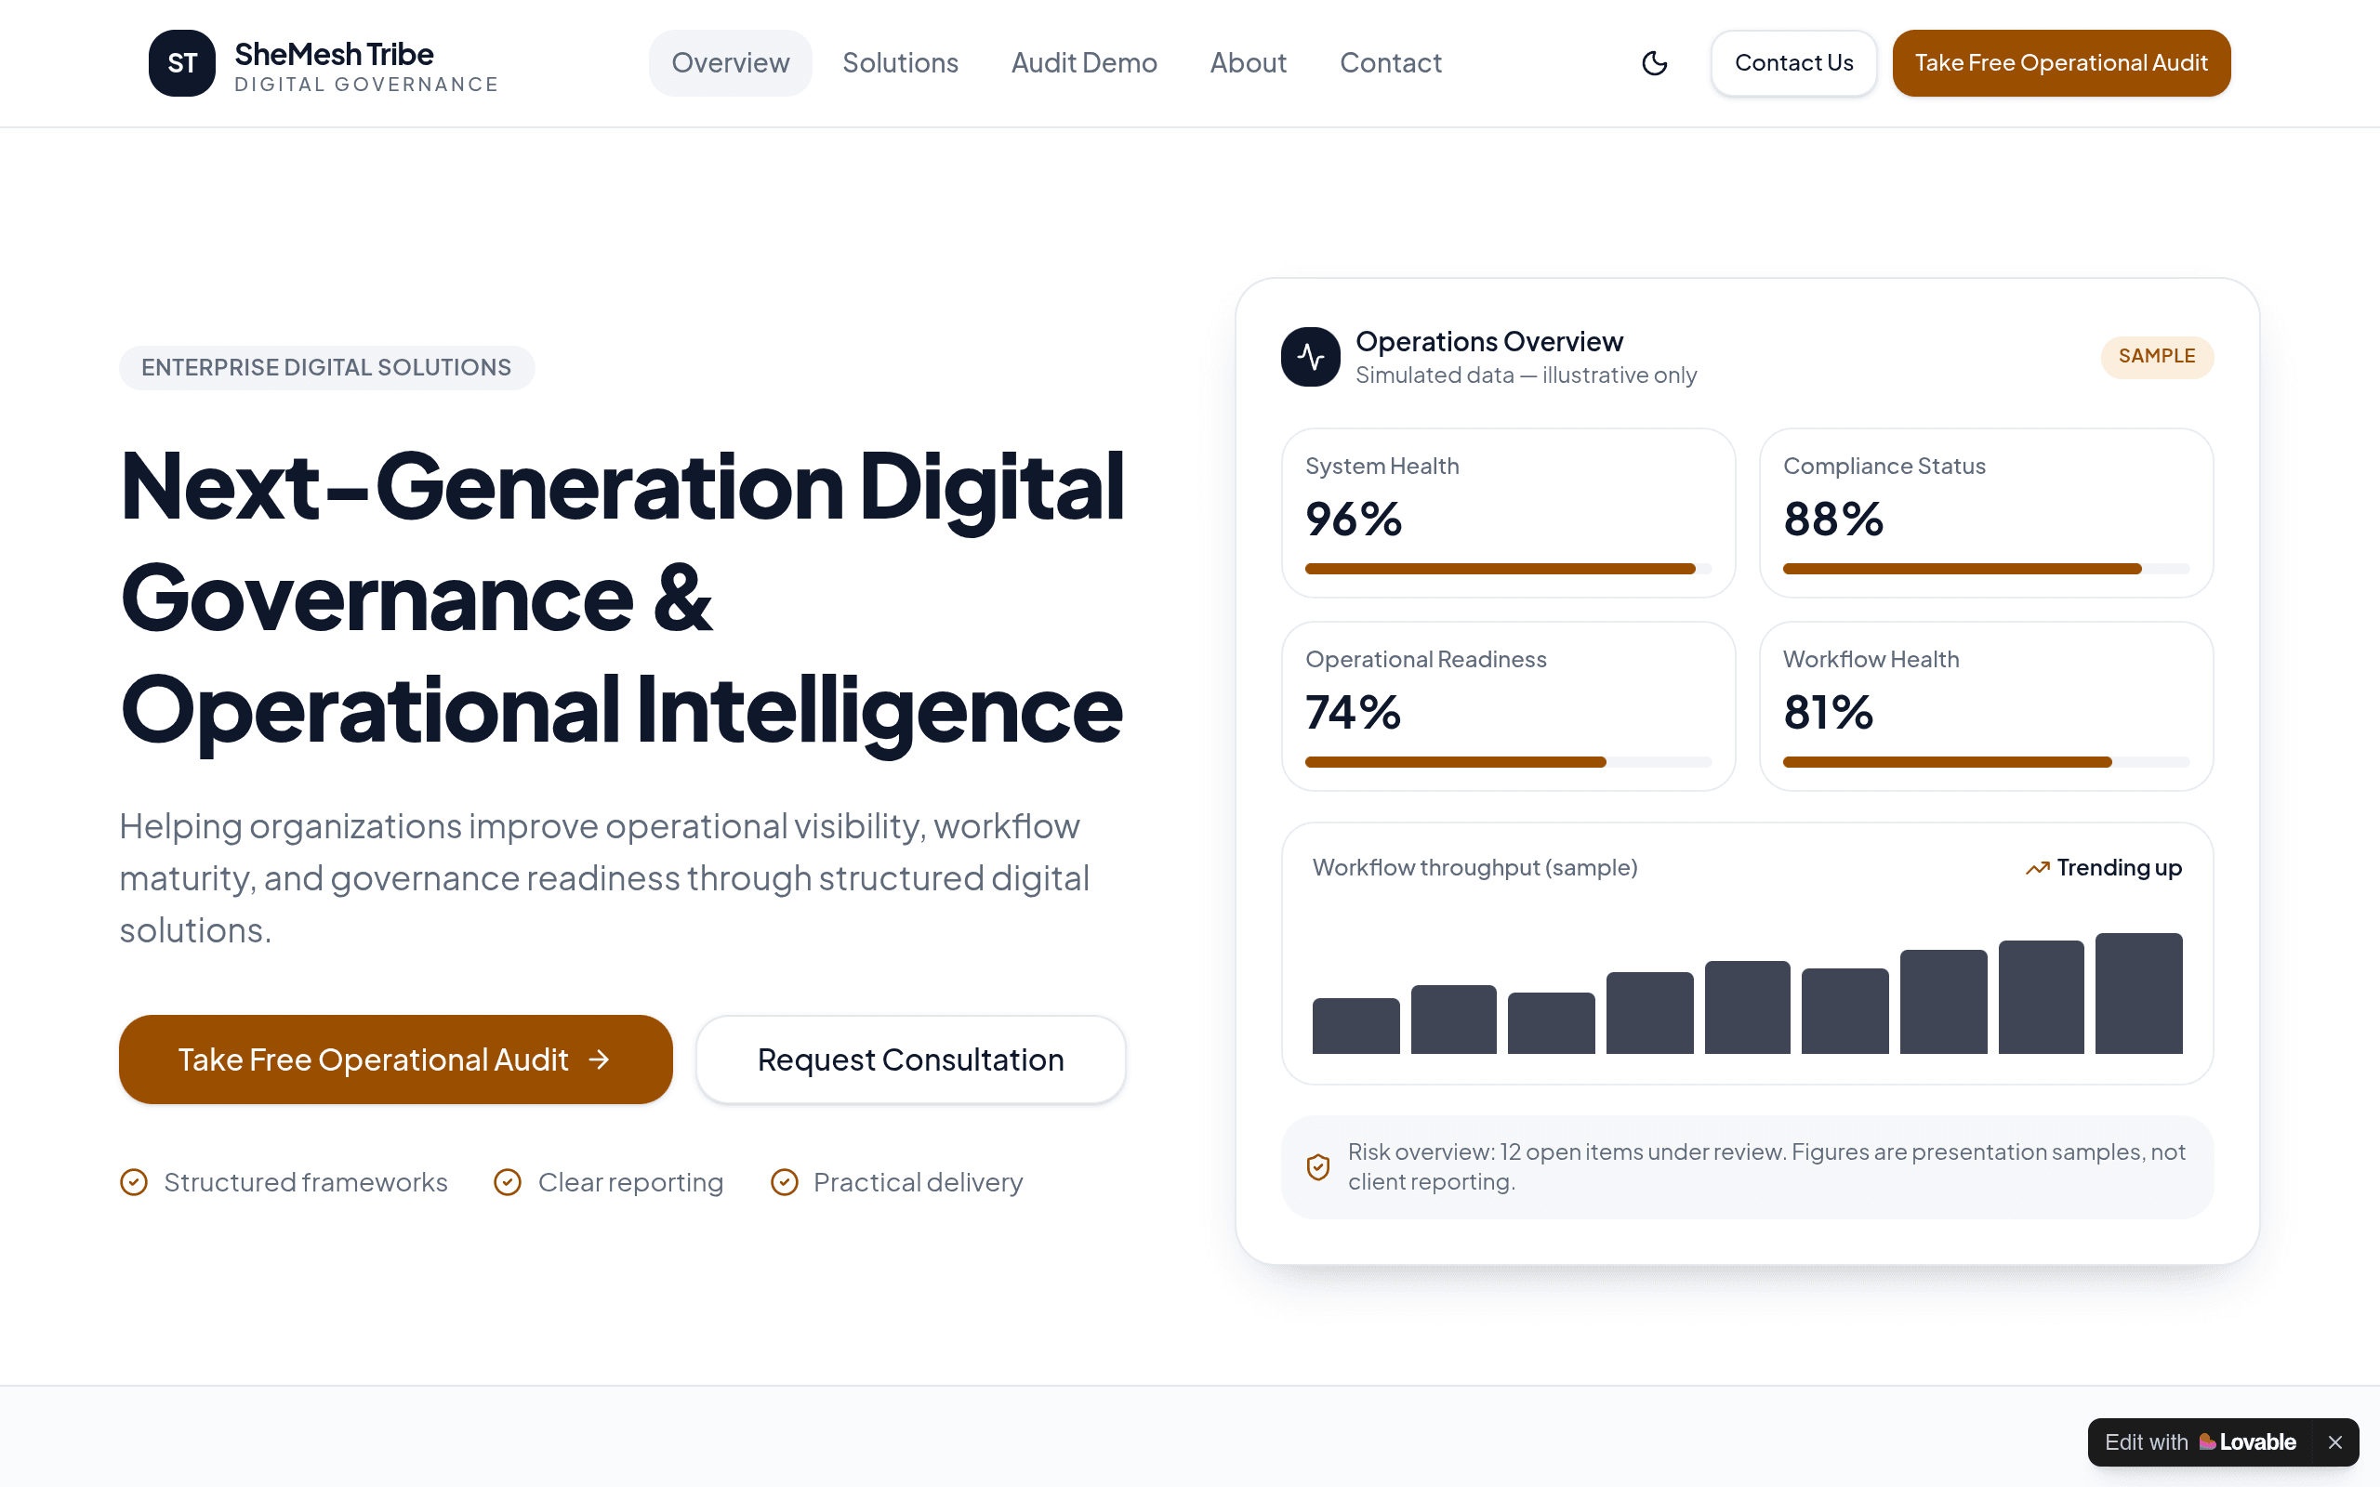Click the System Health progress bar

coord(1508,569)
